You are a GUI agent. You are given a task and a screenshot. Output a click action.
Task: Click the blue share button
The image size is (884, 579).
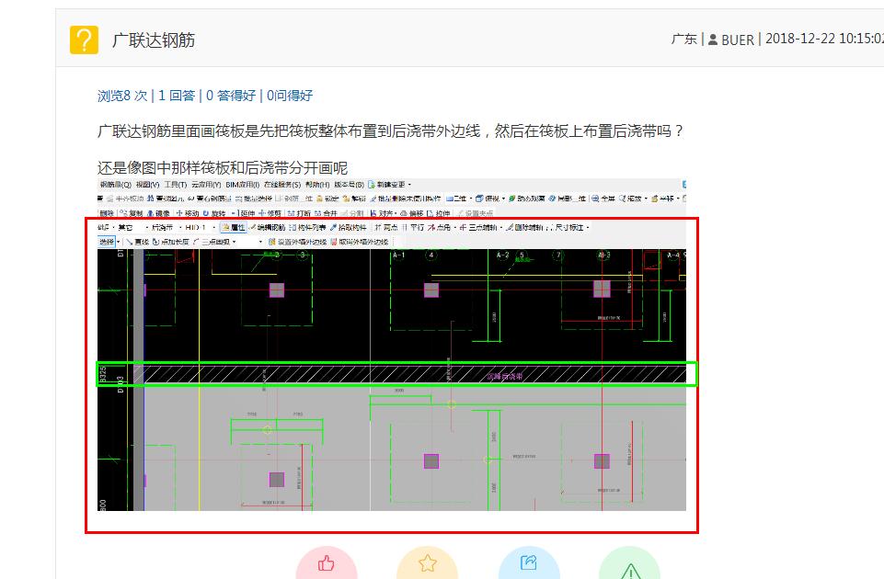click(529, 563)
